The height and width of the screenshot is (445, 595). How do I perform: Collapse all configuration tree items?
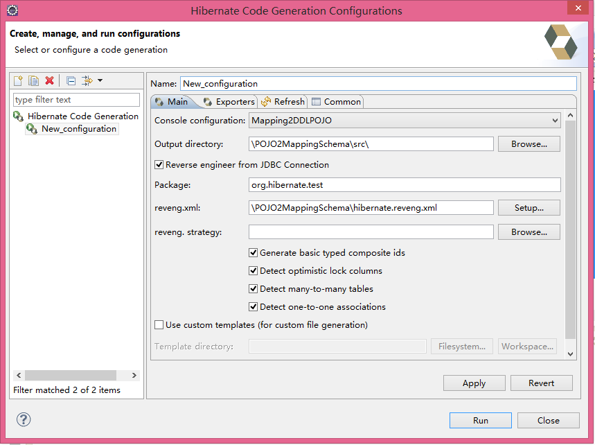point(71,80)
